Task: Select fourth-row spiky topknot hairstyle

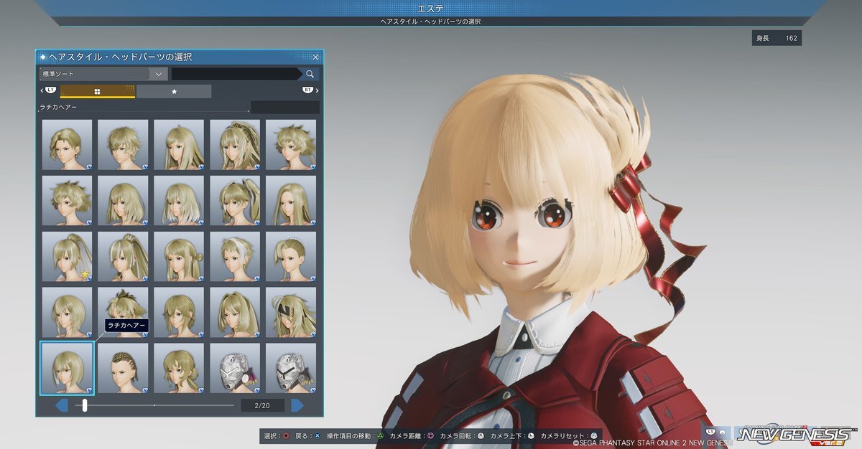Action: 123,313
